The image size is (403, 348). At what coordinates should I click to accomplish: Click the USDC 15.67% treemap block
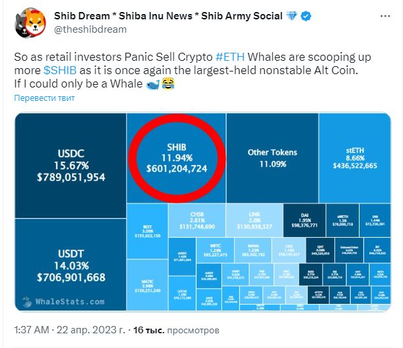tap(71, 166)
